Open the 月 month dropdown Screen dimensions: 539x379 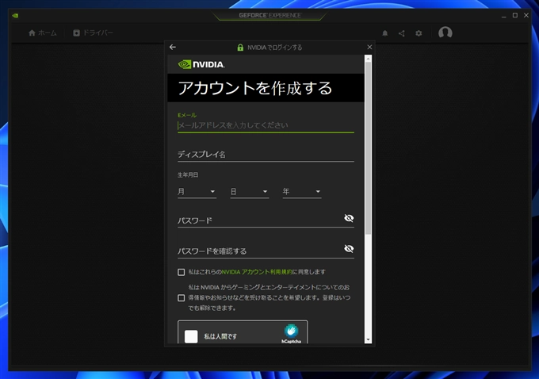point(197,192)
